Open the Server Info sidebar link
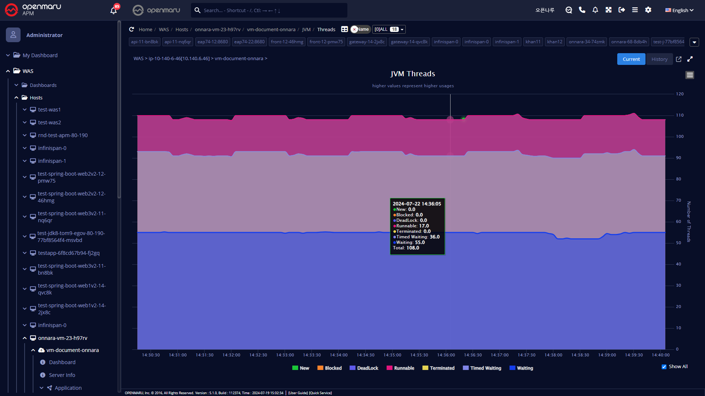Viewport: 705px width, 396px height. coord(62,375)
